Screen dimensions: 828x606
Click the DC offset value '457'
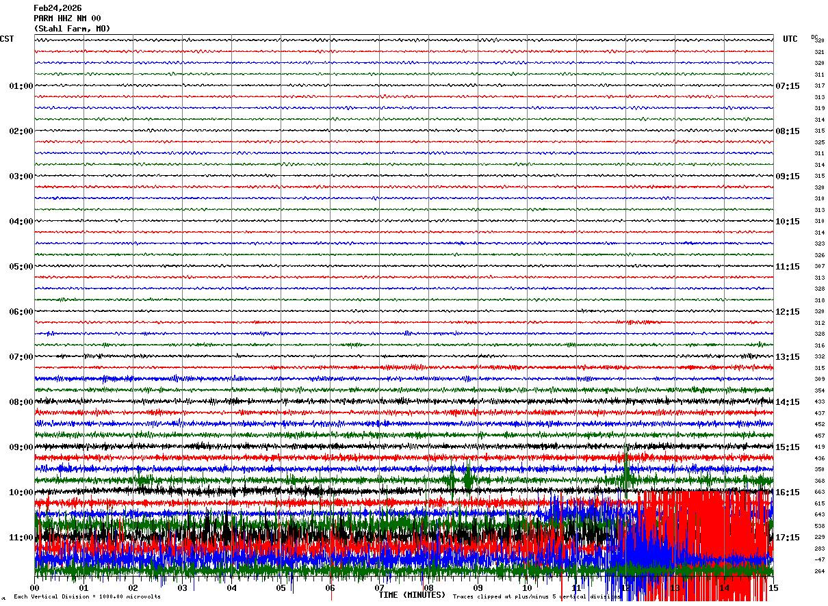click(819, 436)
